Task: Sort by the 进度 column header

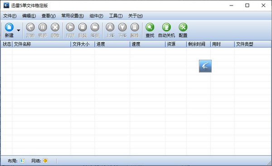Action: (x=112, y=44)
